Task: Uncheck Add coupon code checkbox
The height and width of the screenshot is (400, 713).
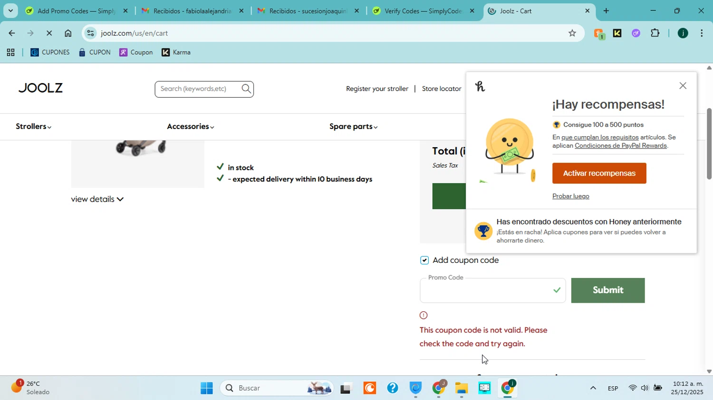Action: pos(424,260)
